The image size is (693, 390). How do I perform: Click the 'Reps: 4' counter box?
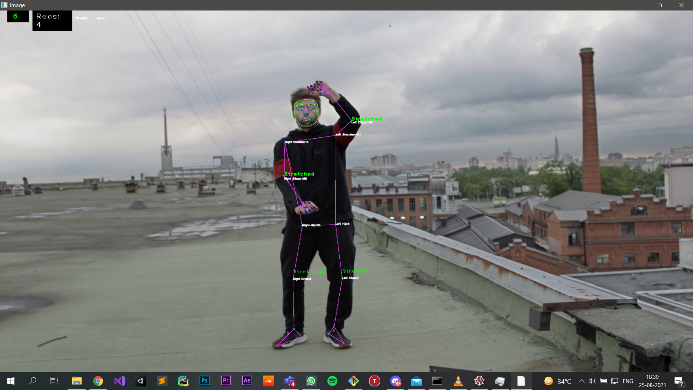coord(52,21)
